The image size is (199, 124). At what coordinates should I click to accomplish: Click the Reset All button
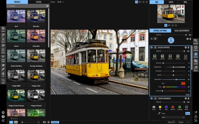point(171,122)
